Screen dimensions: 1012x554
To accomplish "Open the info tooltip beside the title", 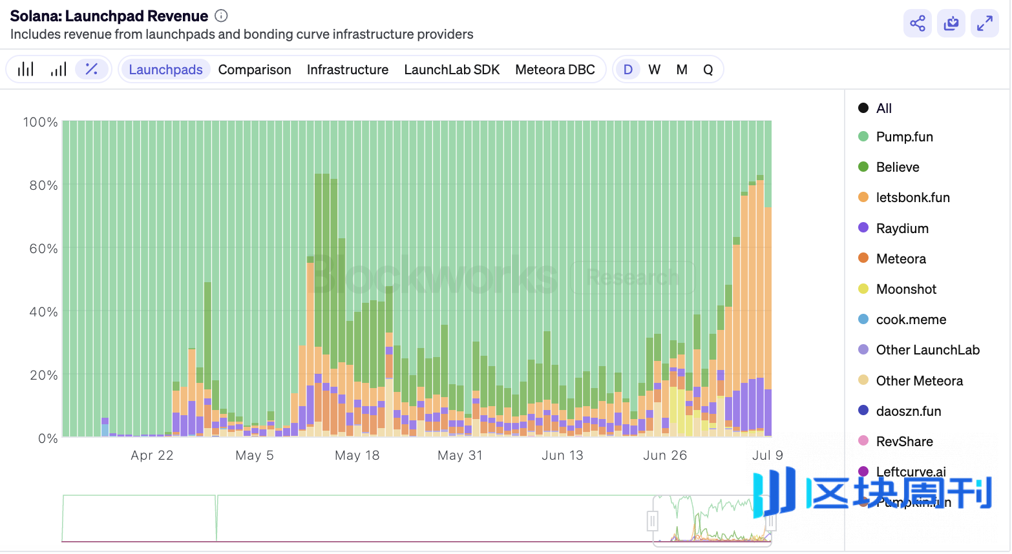I will pyautogui.click(x=221, y=15).
